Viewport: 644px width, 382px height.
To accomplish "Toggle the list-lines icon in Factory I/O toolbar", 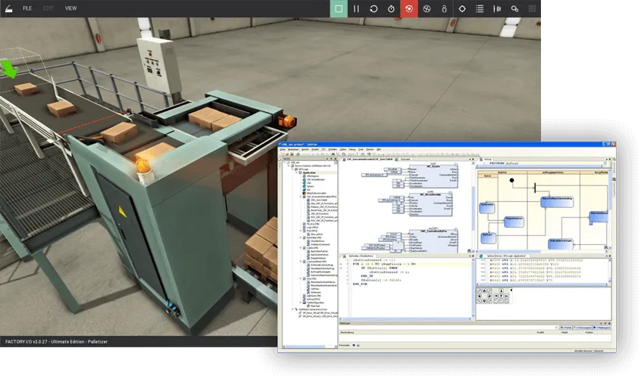I will [480, 8].
